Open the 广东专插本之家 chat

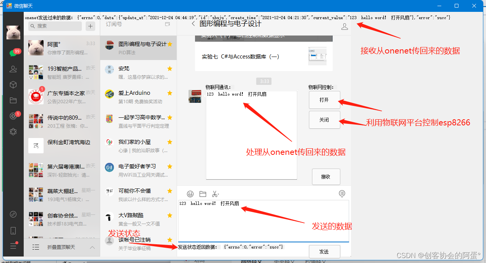click(62, 97)
